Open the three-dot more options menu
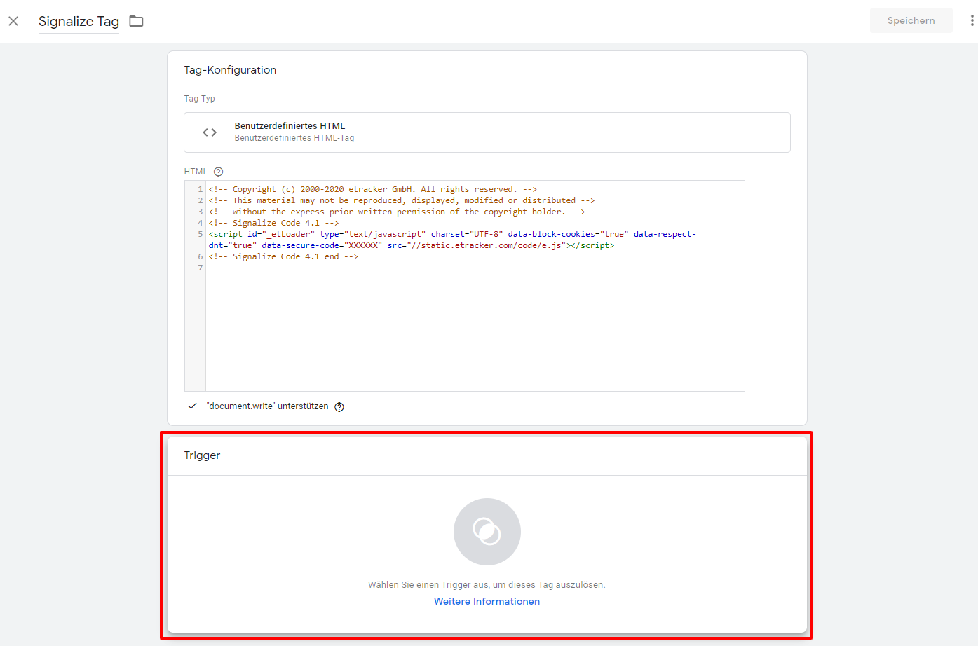978x646 pixels. pos(972,20)
